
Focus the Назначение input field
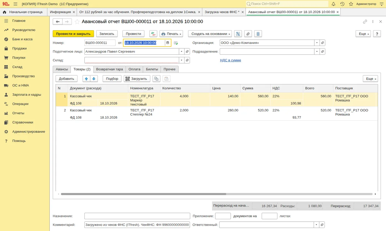click(137, 216)
